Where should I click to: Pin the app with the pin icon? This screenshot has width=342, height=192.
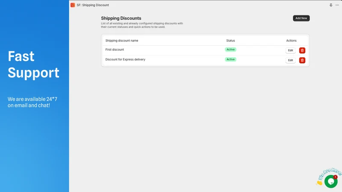[x=331, y=5]
